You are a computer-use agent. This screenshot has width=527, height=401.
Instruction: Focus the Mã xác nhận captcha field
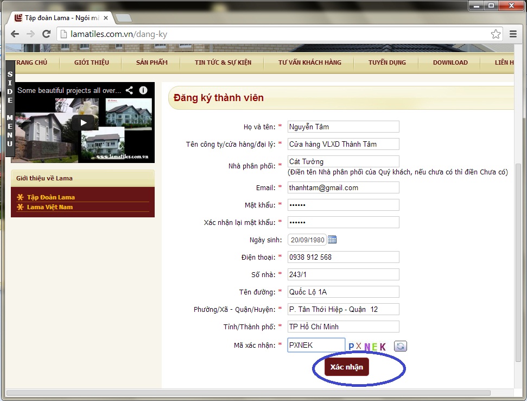coord(316,345)
